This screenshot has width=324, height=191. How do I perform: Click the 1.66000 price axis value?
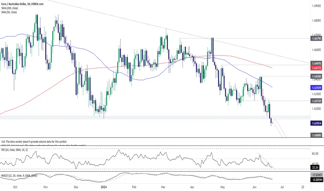[316, 50]
